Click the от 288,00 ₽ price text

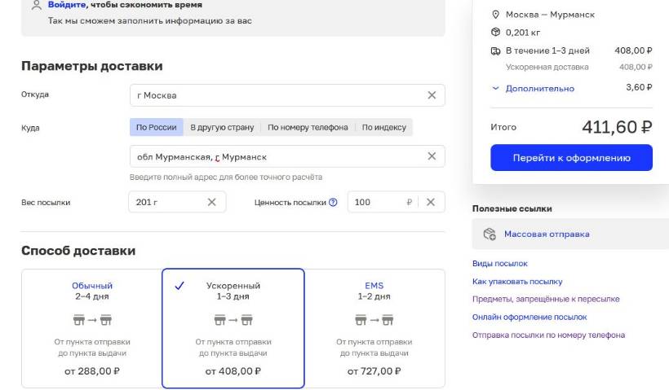tap(92, 371)
